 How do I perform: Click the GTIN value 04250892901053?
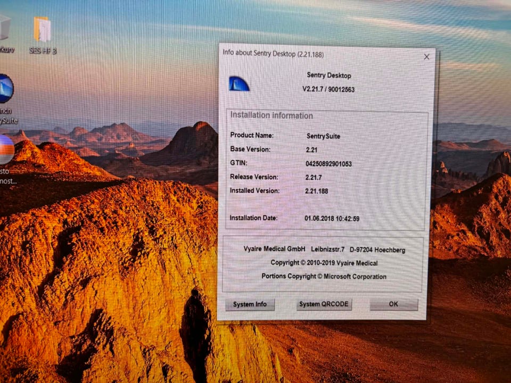[328, 164]
